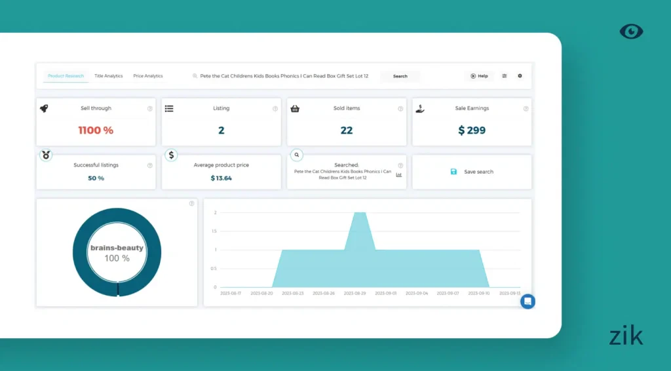The height and width of the screenshot is (371, 671).
Task: Click the Save search label
Action: (478, 172)
